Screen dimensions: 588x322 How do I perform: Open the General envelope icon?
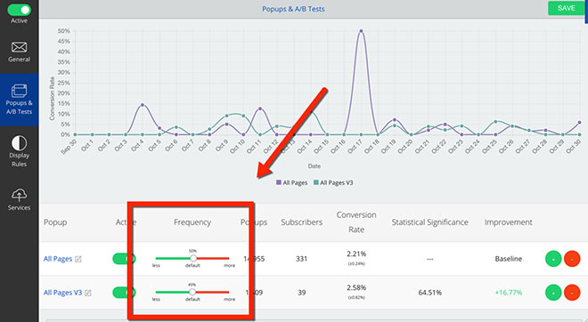19,47
